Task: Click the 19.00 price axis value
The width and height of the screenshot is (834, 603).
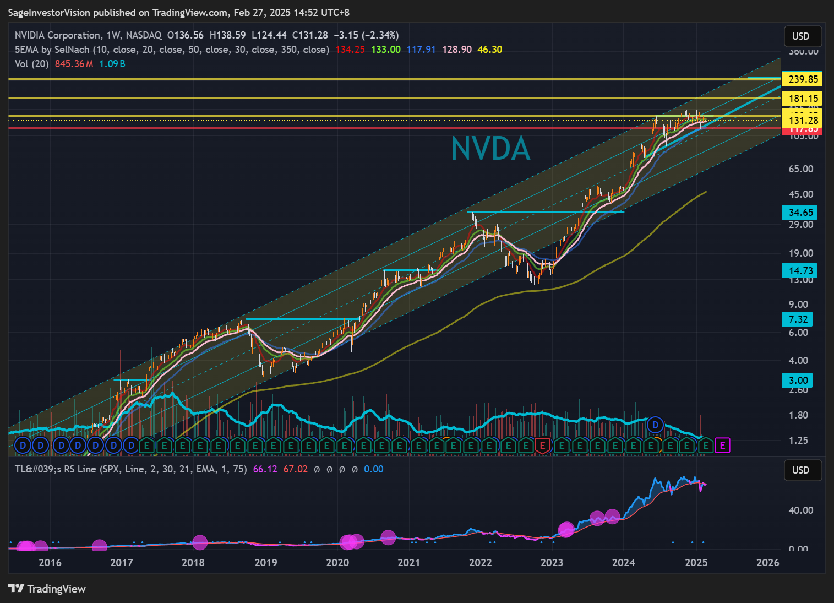Action: (x=801, y=253)
